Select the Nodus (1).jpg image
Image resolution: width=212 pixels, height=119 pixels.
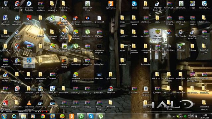64,63
